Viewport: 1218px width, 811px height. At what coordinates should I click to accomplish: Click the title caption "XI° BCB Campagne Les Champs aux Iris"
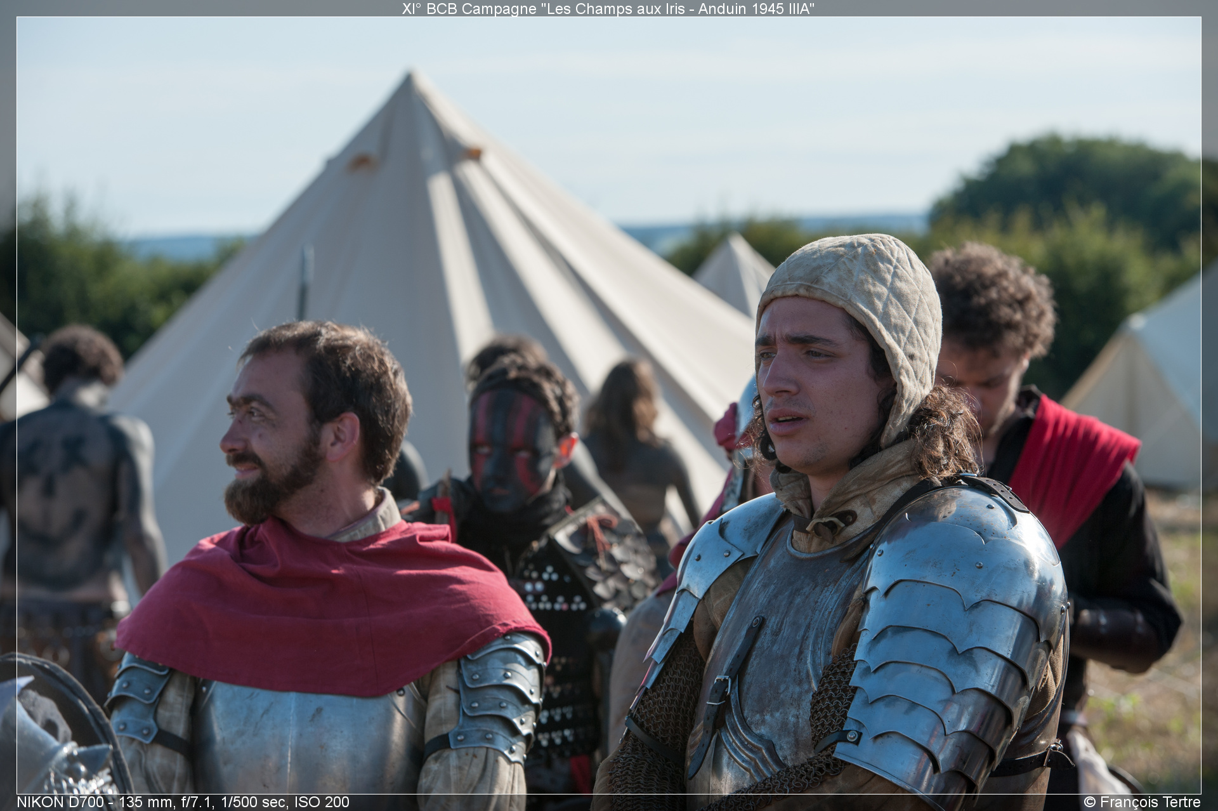click(608, 8)
